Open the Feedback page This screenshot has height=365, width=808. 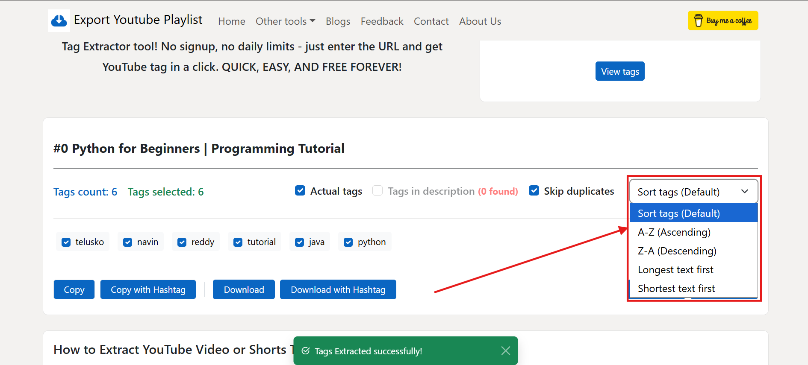tap(382, 21)
